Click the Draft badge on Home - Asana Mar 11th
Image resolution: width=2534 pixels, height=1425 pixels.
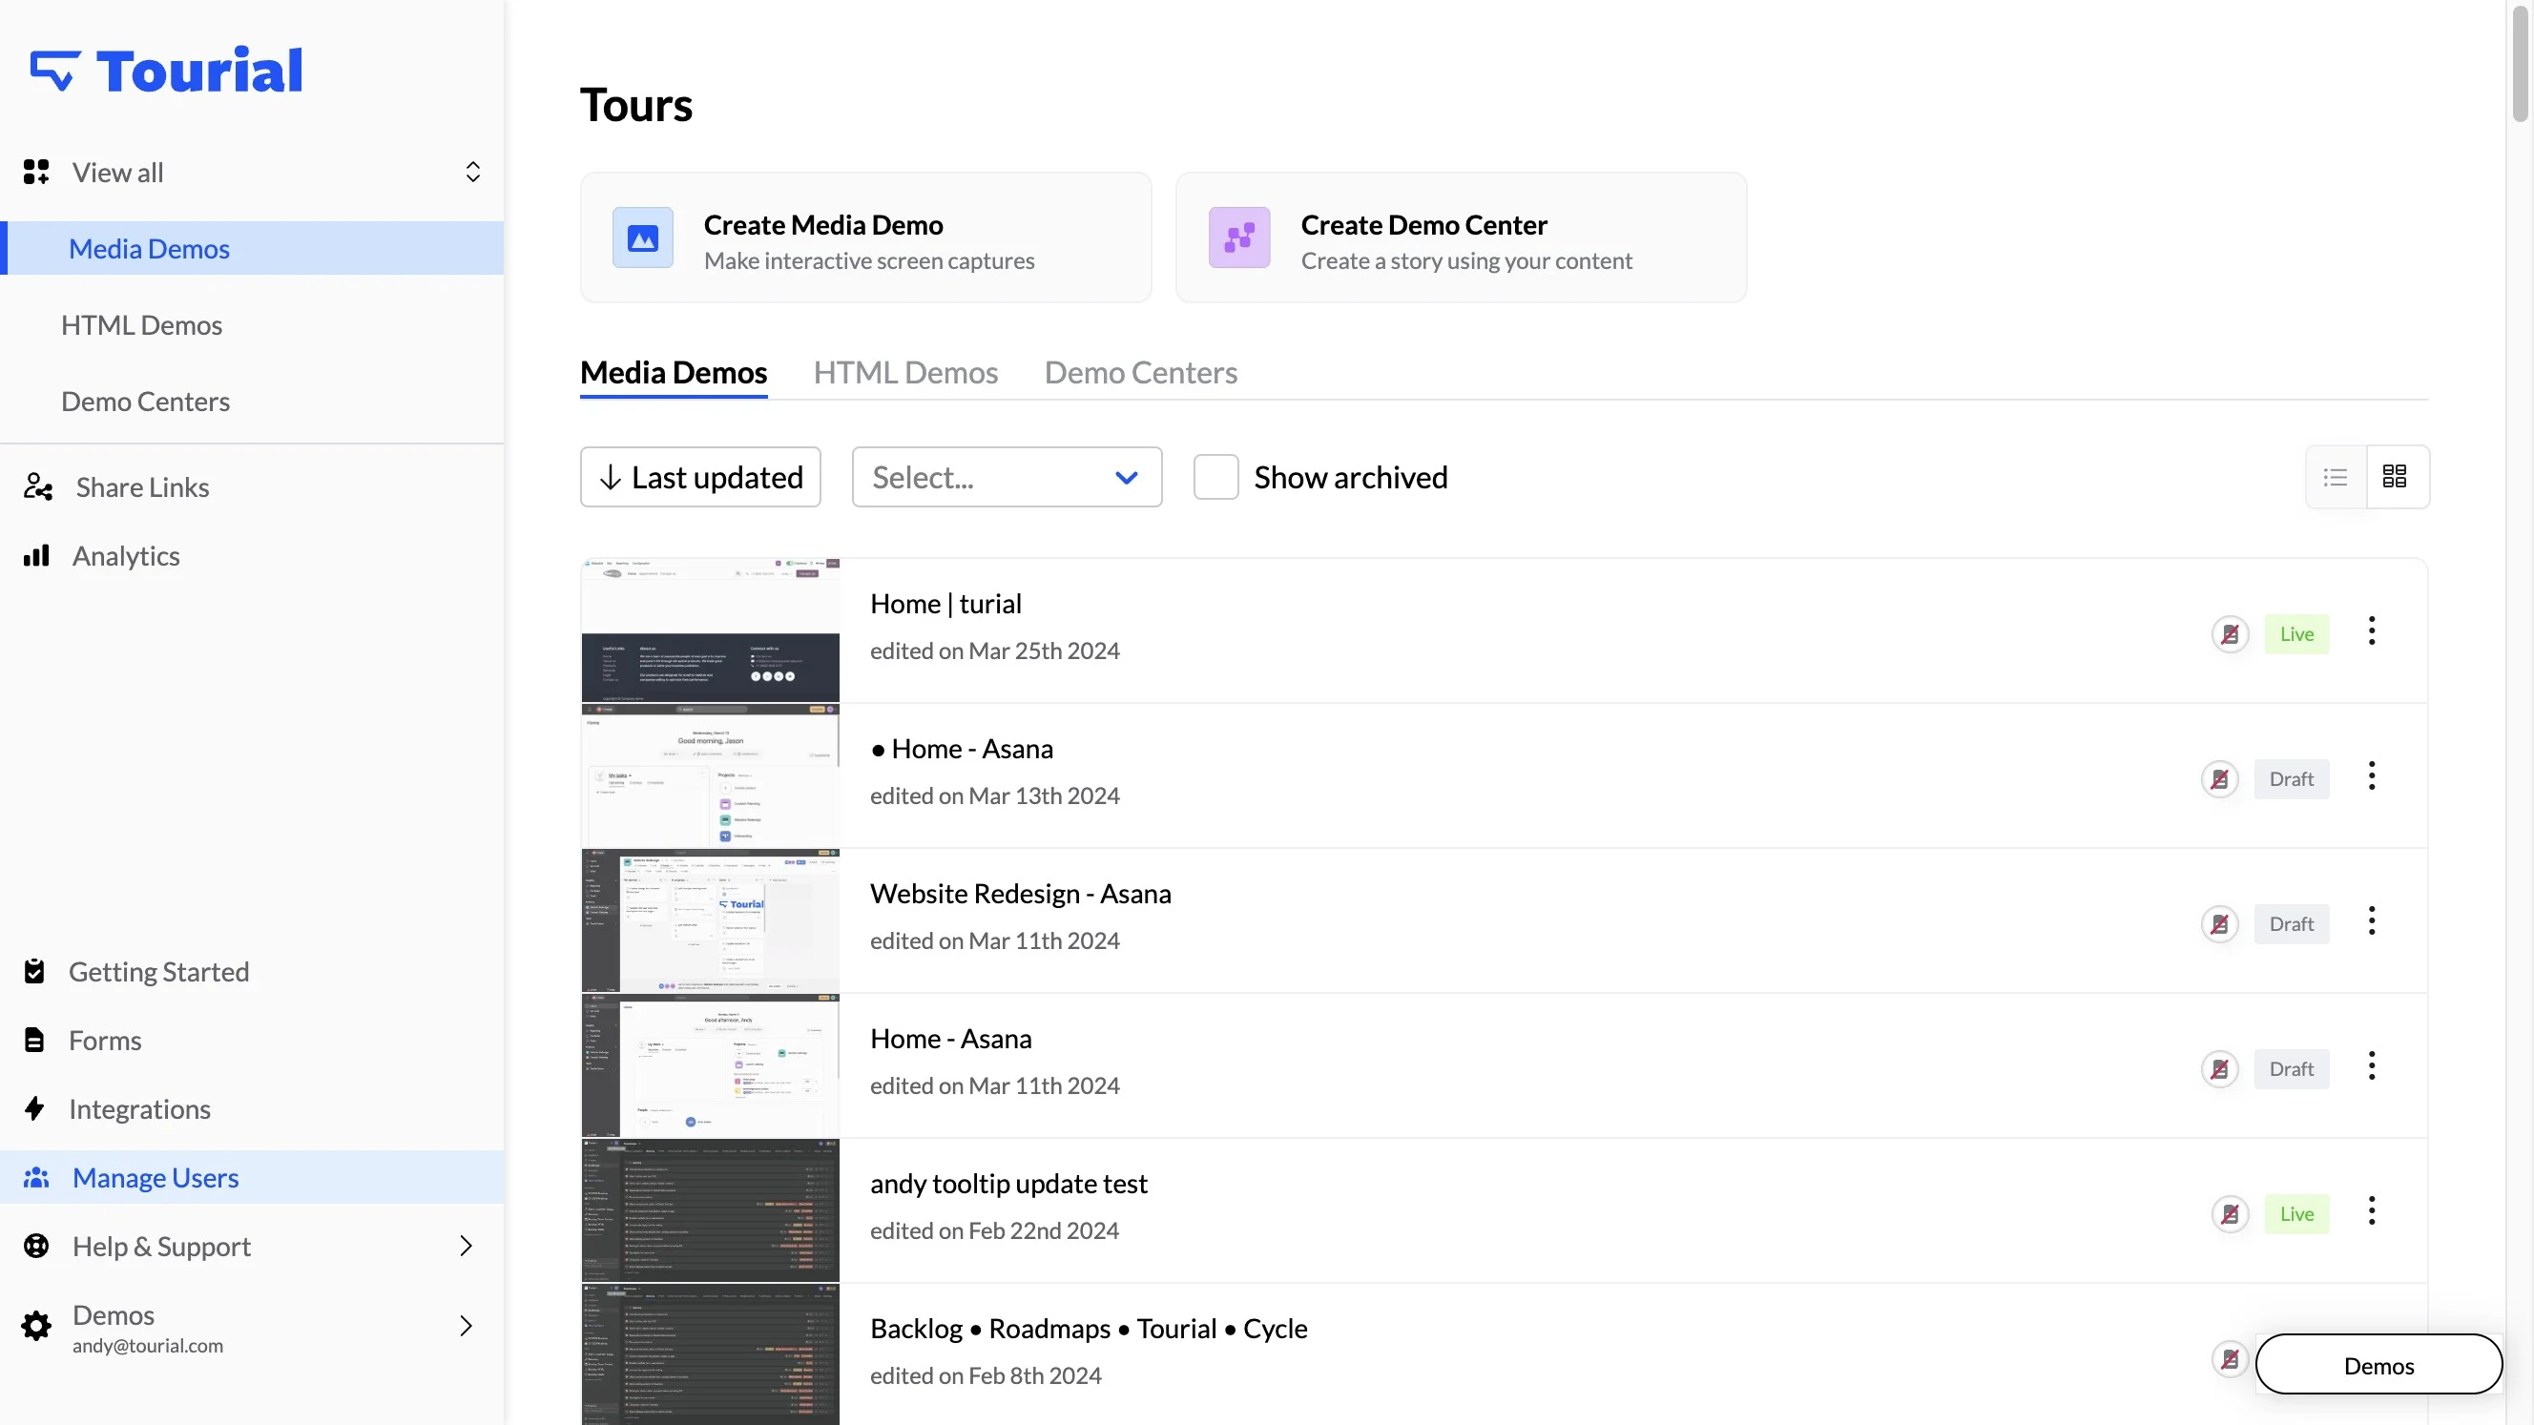pyautogui.click(x=2292, y=1069)
